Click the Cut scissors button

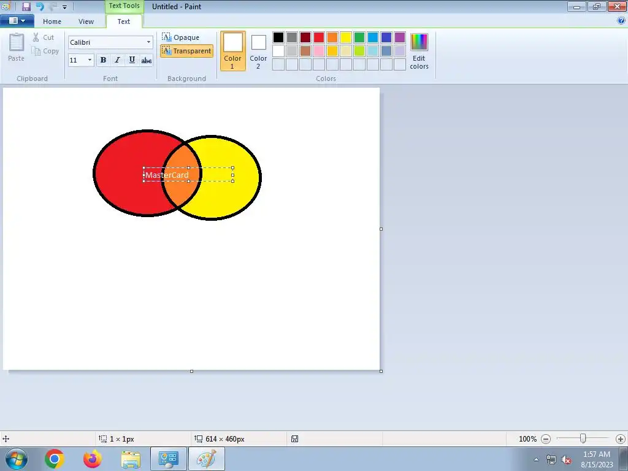pos(44,37)
